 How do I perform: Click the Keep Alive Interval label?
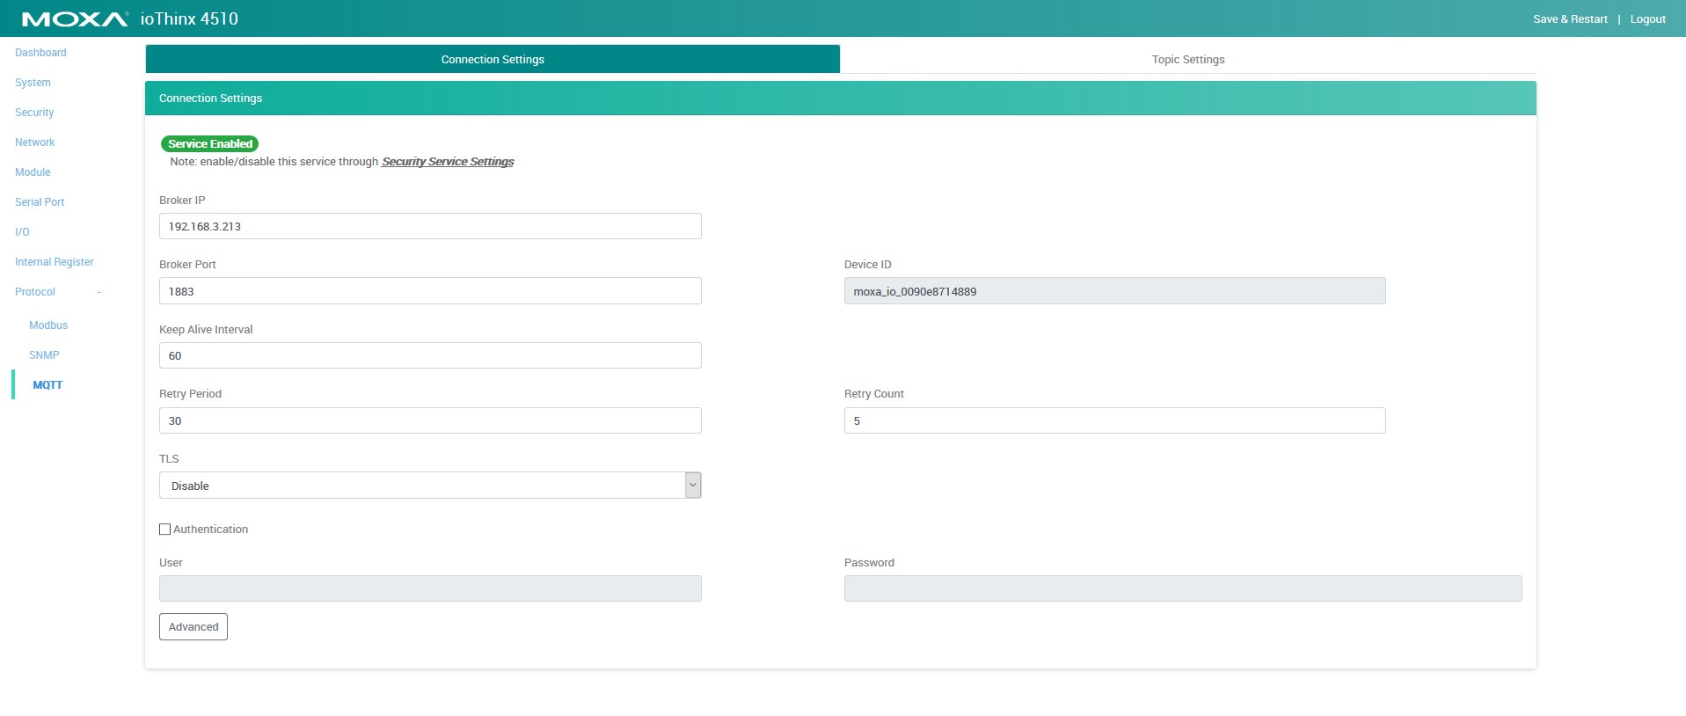coord(206,330)
